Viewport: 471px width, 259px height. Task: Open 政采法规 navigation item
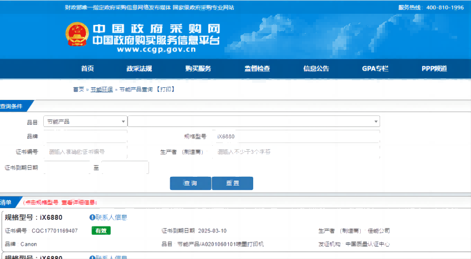[139, 68]
